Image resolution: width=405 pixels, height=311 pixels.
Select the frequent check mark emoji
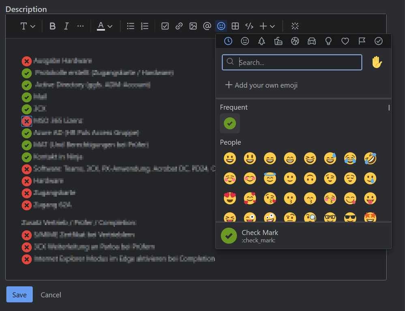click(230, 123)
